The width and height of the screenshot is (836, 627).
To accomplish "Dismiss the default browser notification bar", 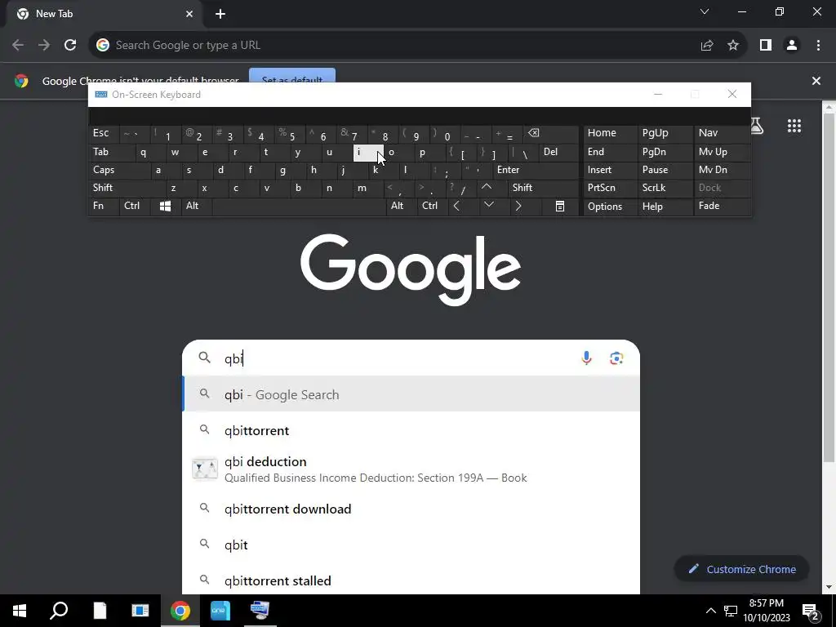I will (x=816, y=81).
